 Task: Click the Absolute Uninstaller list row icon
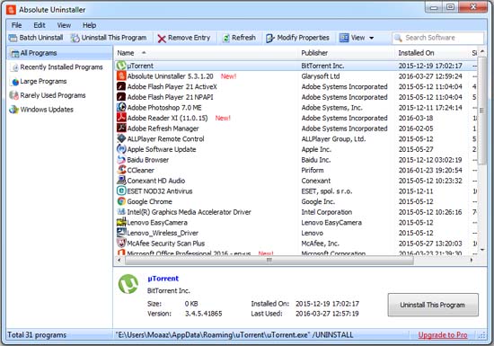click(121, 76)
